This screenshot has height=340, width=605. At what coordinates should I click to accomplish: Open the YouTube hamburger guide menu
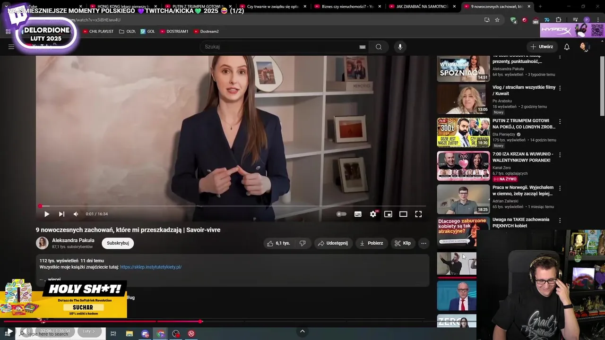click(x=11, y=47)
